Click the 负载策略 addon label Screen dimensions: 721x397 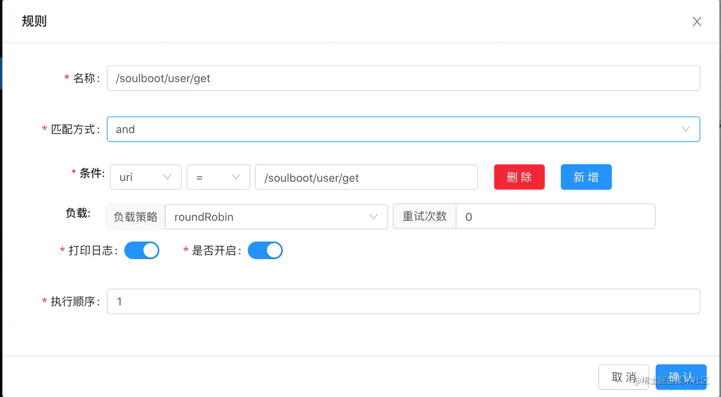[x=135, y=217]
